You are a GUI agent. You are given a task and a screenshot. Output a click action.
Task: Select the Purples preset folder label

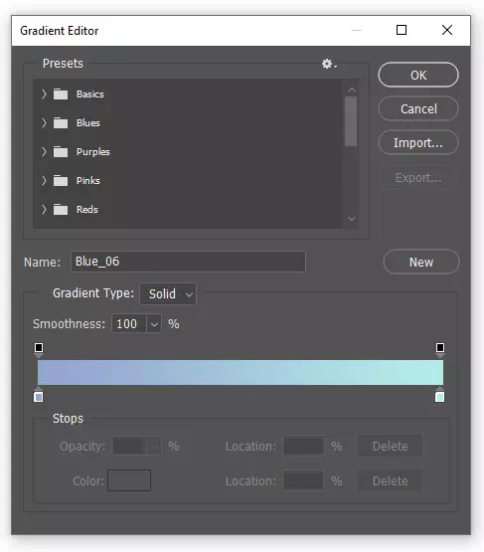click(x=93, y=152)
